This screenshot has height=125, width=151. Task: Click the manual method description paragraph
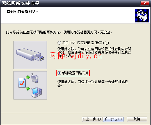click(x=93, y=83)
